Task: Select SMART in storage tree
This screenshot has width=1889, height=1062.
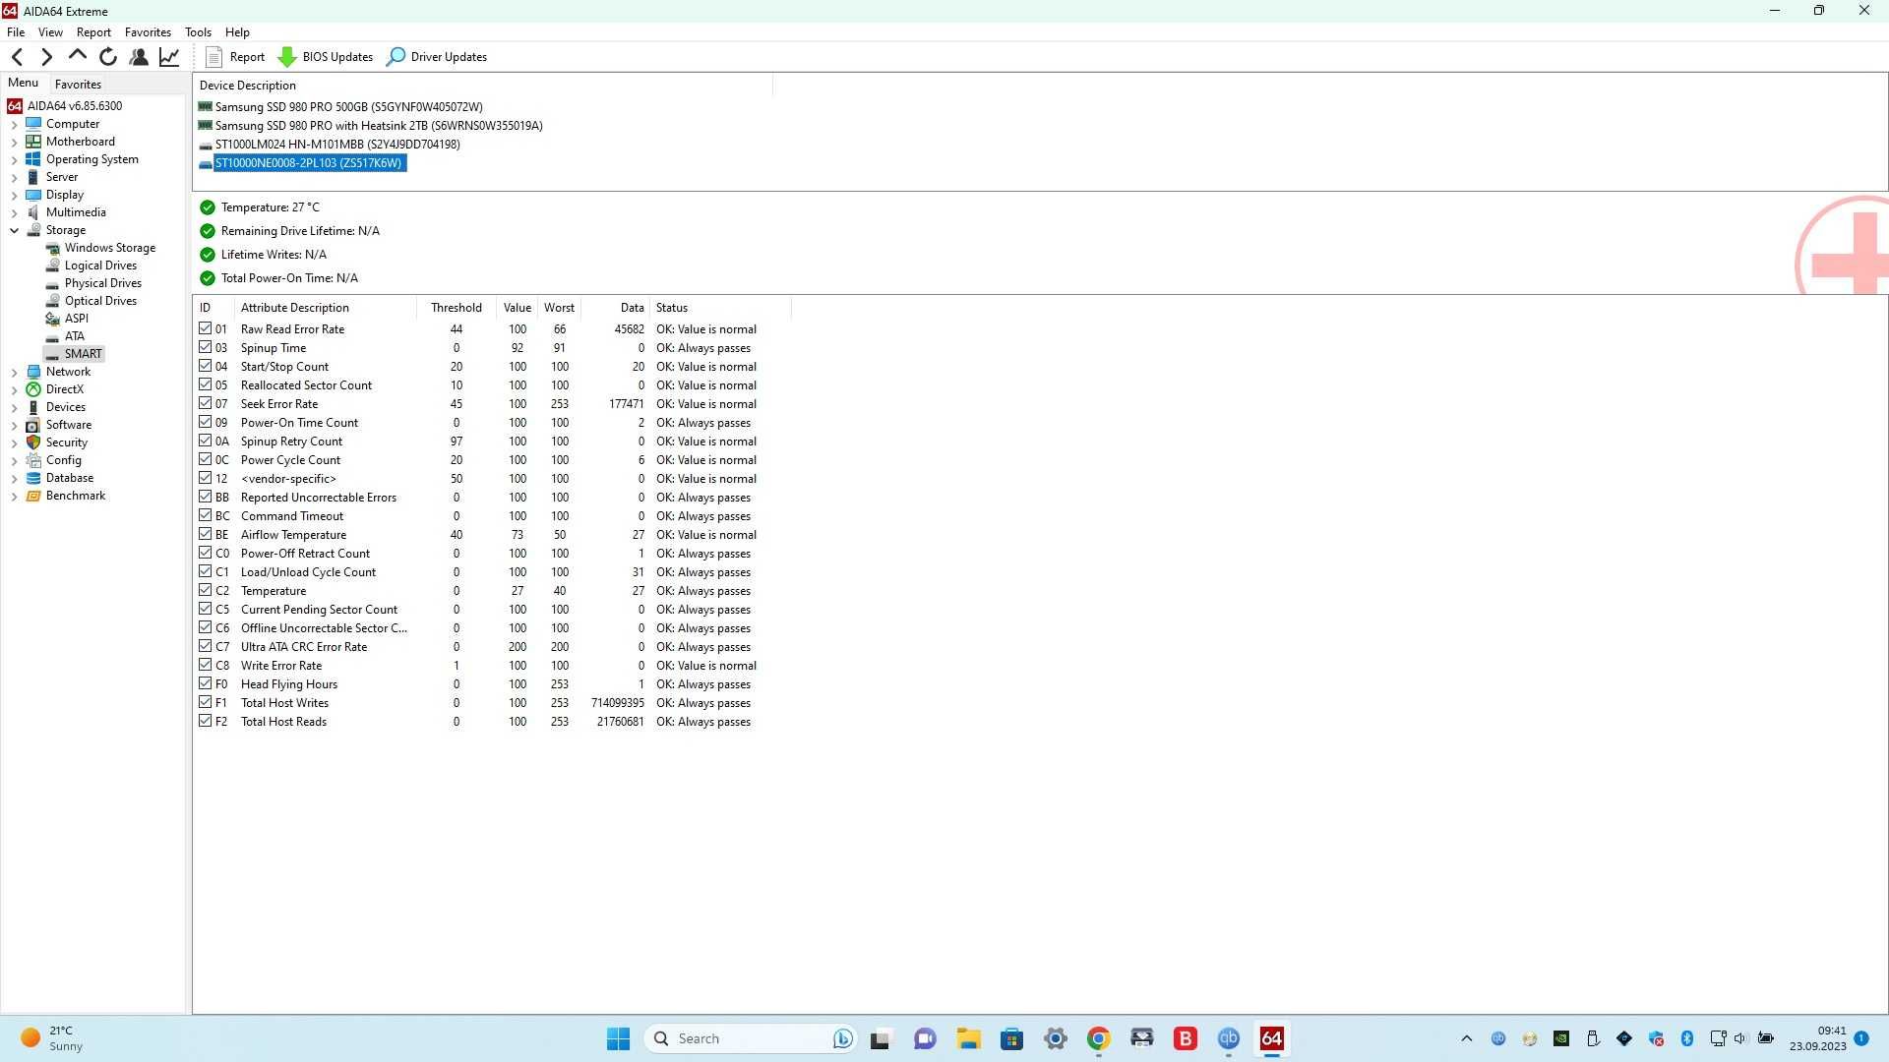Action: [x=83, y=354]
